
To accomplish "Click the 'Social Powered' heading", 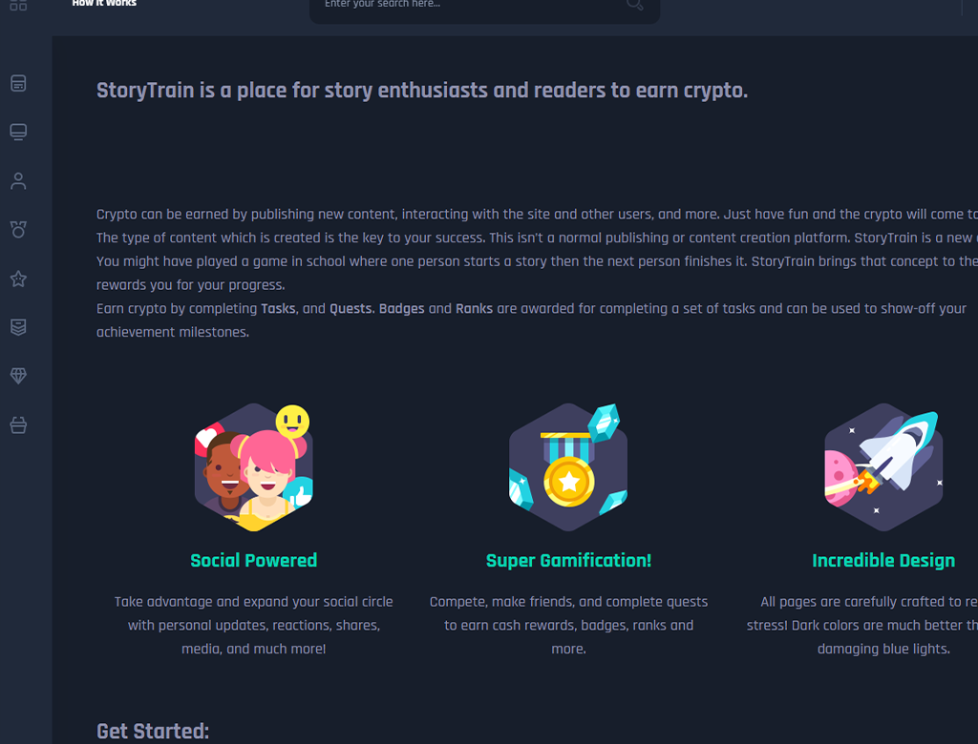I will coord(254,561).
